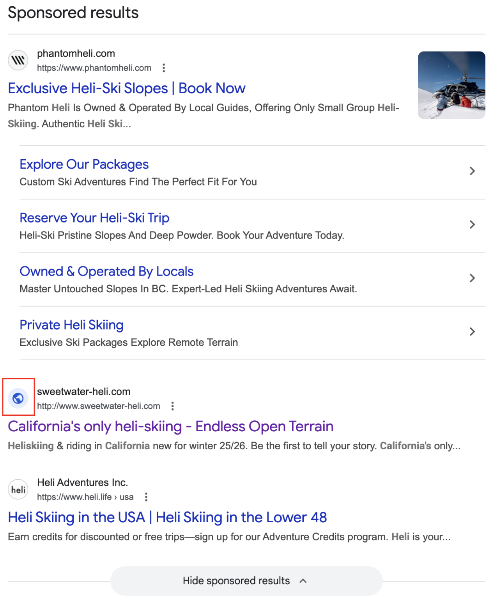The image size is (492, 605).
Task: Expand the Reserve Your Heli-Ski Trip chevron
Action: click(472, 224)
